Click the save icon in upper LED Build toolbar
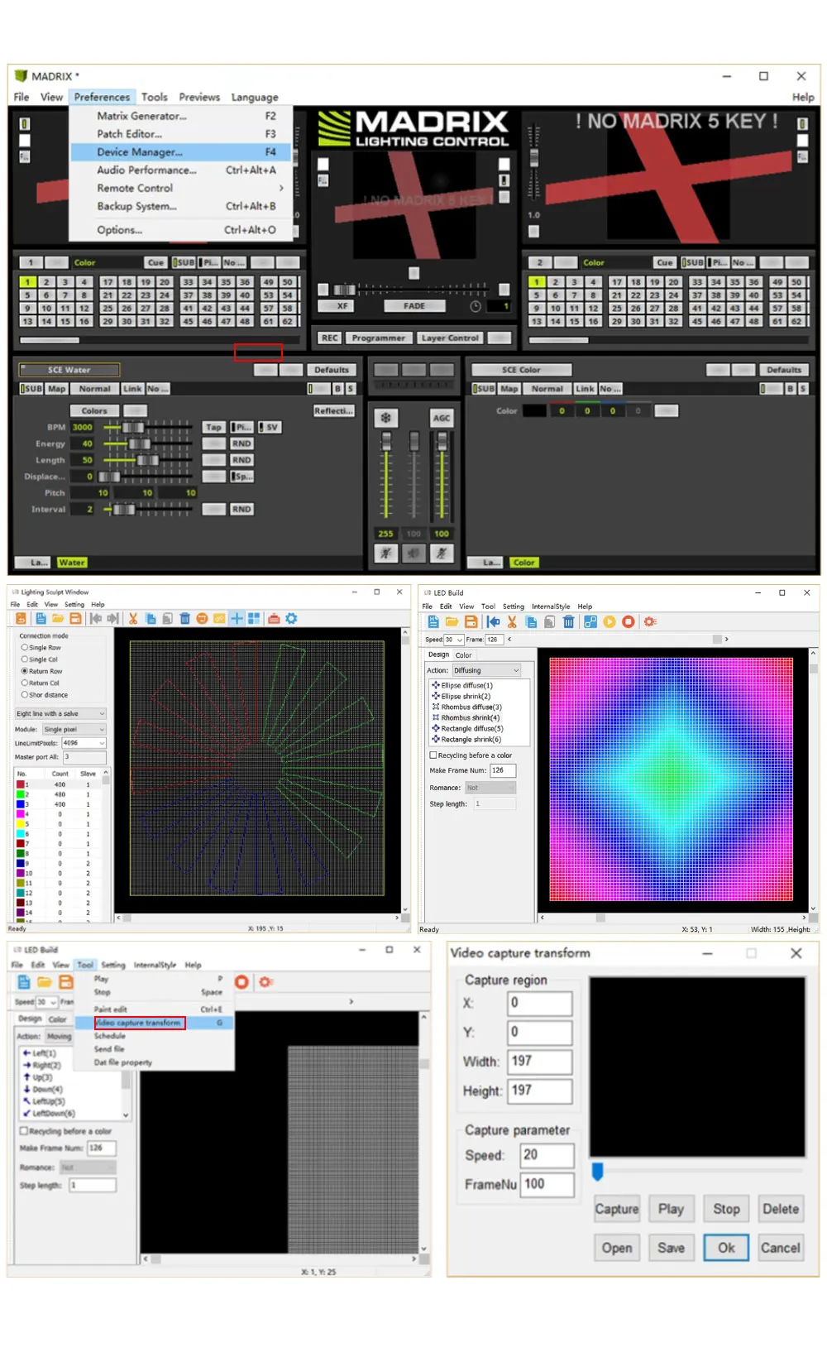827x1352 pixels. pyautogui.click(x=471, y=621)
